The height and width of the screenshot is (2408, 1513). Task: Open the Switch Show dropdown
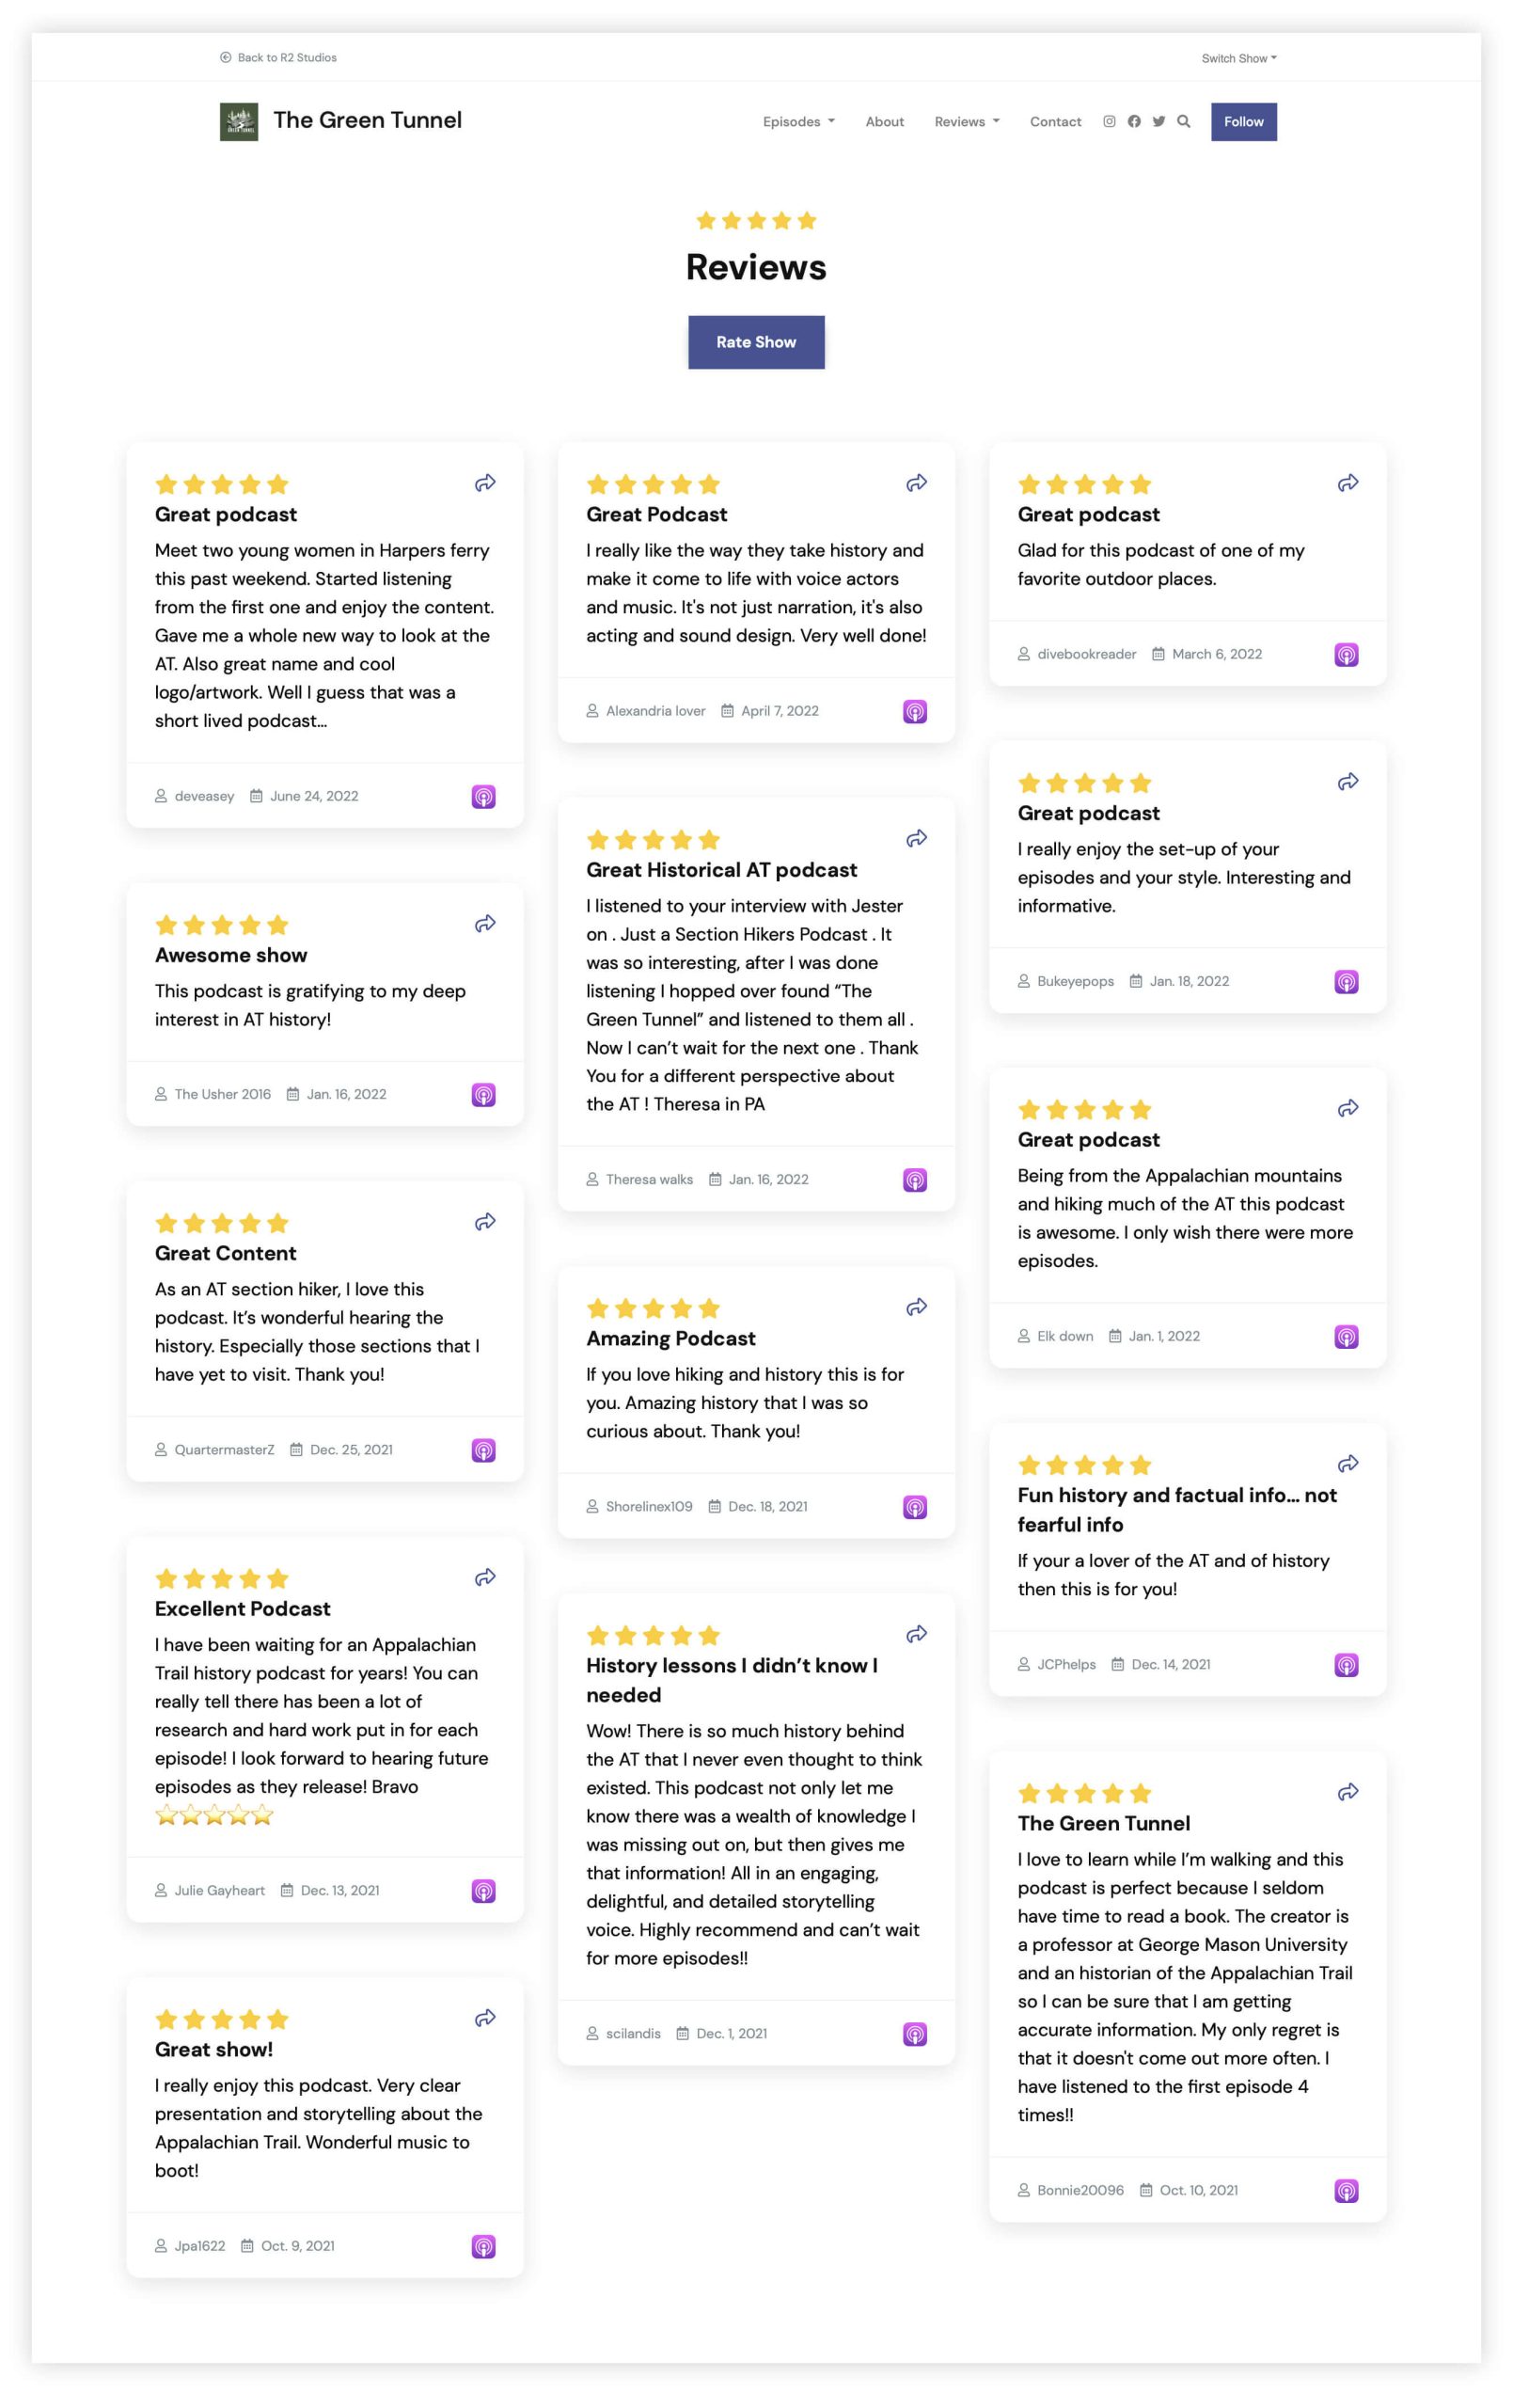[x=1239, y=58]
